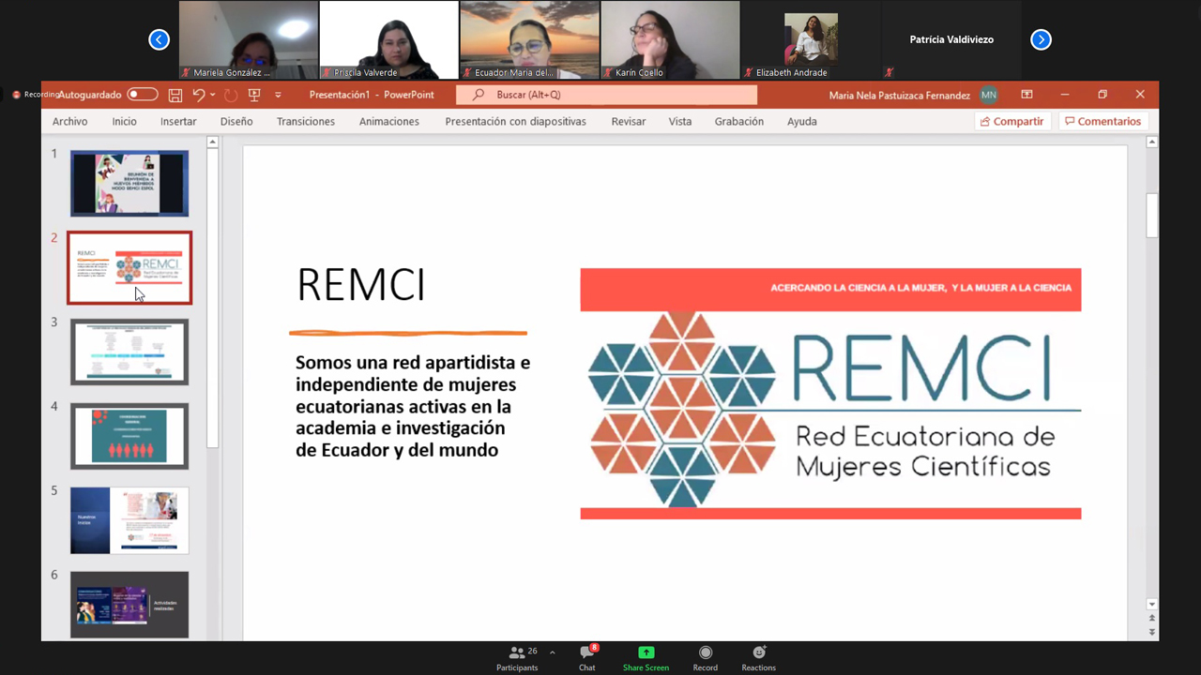Select Patricia Valdiviezo participant tile
Viewport: 1201px width, 675px height.
[x=951, y=39]
